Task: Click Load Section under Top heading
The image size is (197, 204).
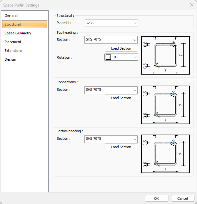Action: coord(121,48)
